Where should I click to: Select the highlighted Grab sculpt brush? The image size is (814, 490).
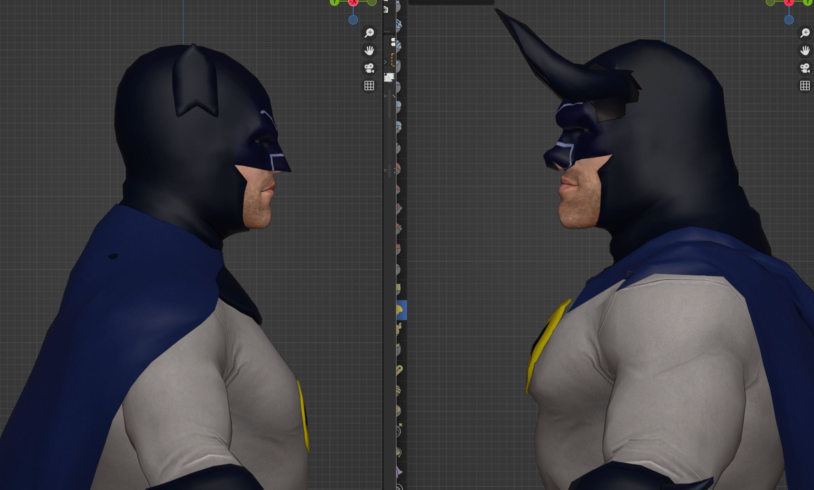[401, 310]
